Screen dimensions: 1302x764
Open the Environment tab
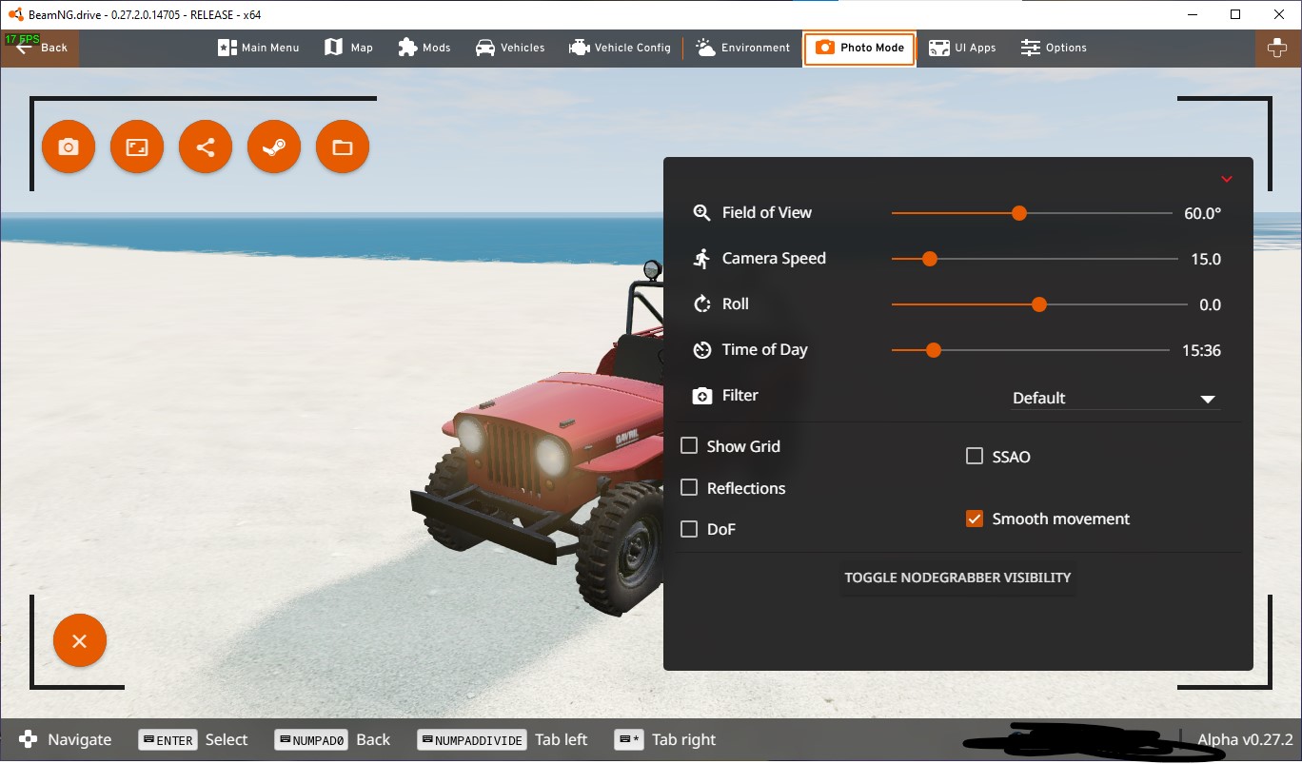coord(743,48)
